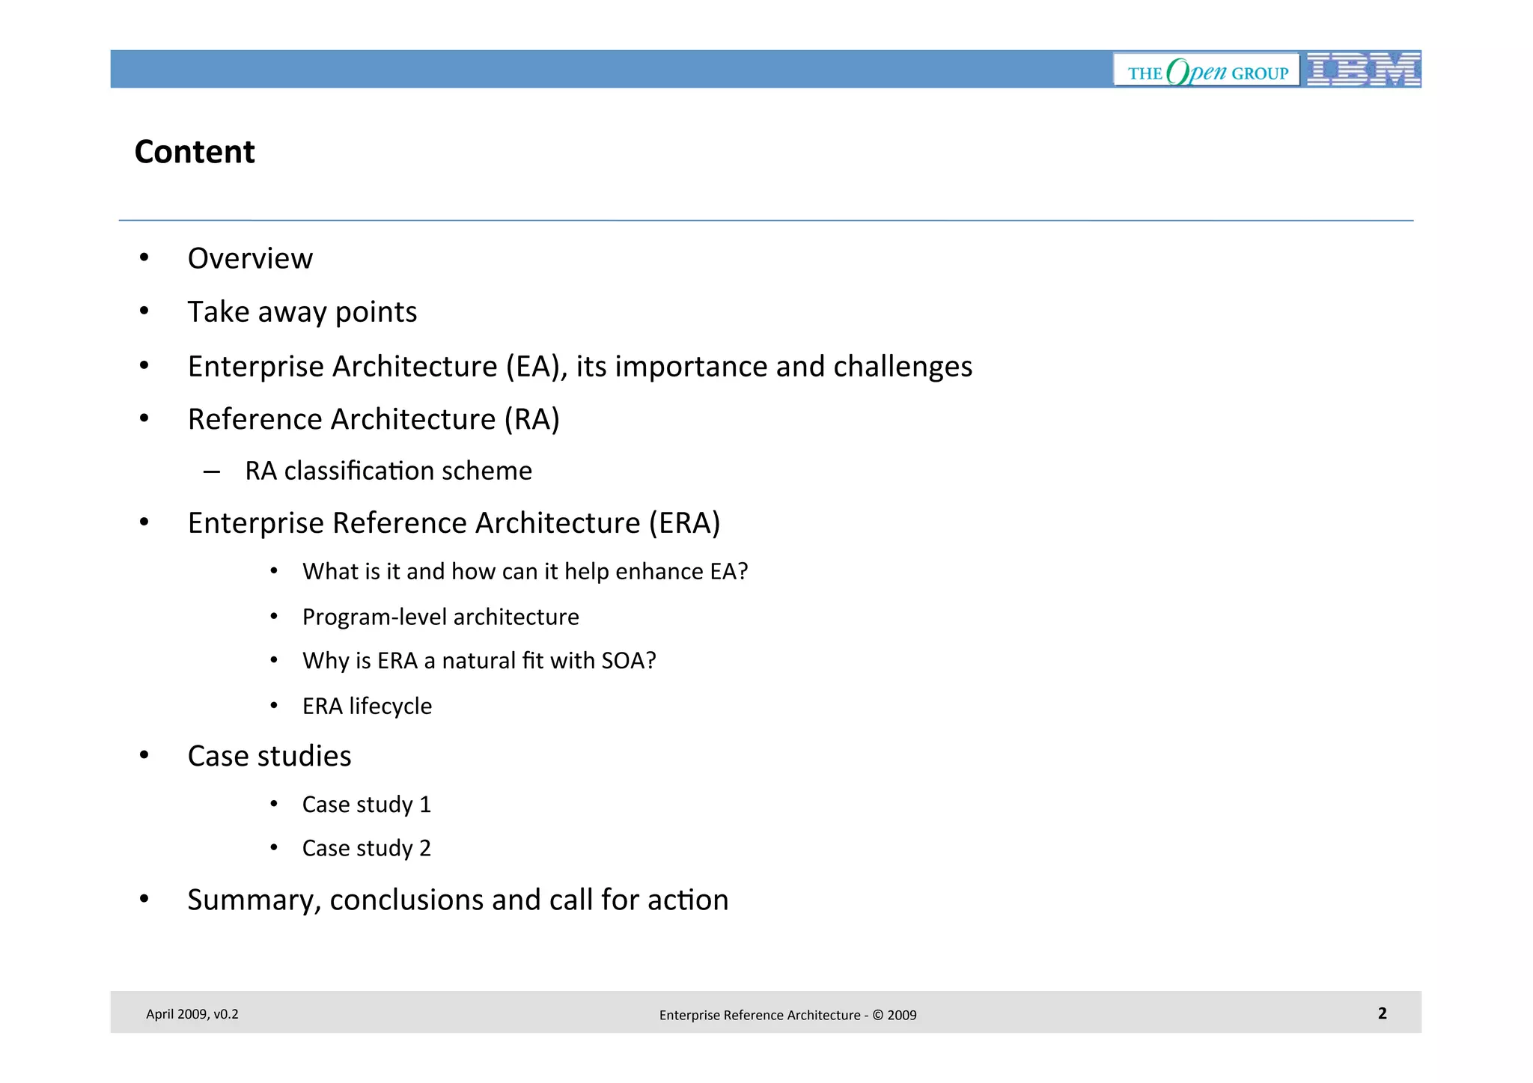
Task: Select 'Enterprise Architecture (EA), its importance and challenges'
Action: coord(580,367)
